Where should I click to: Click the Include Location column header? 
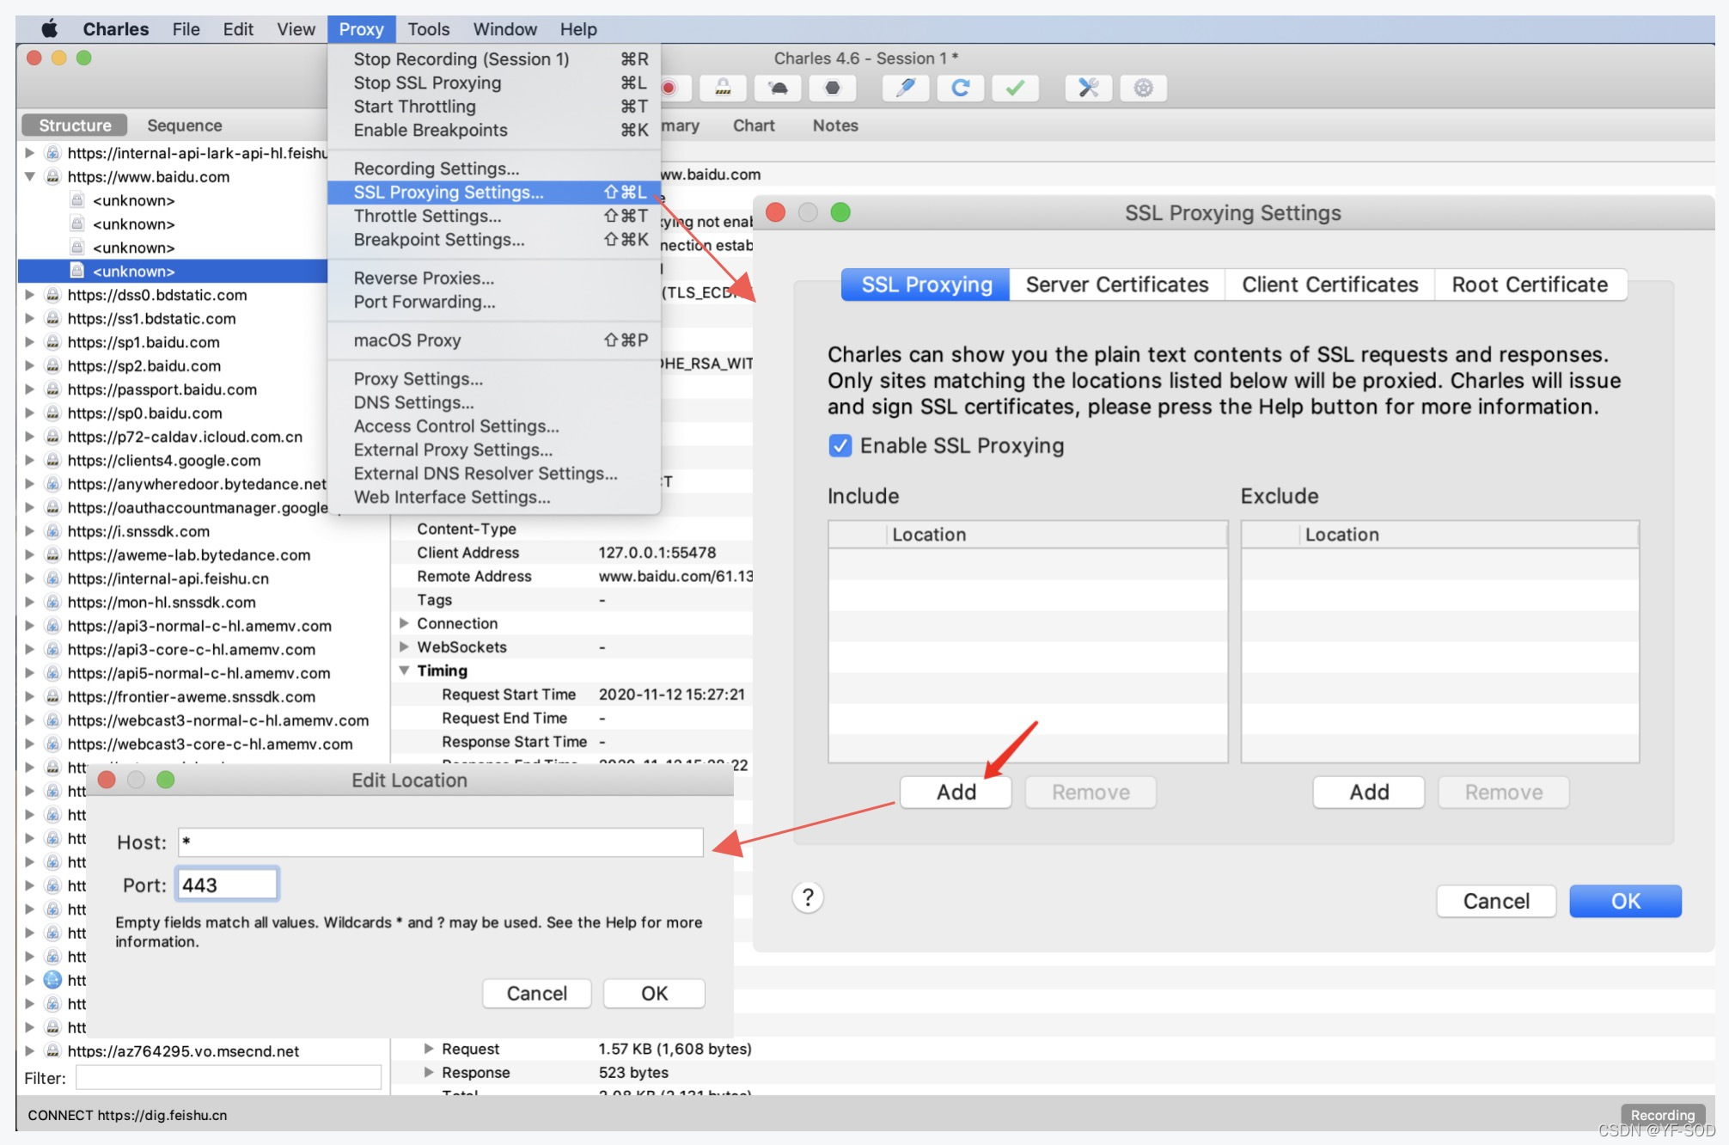1057,535
